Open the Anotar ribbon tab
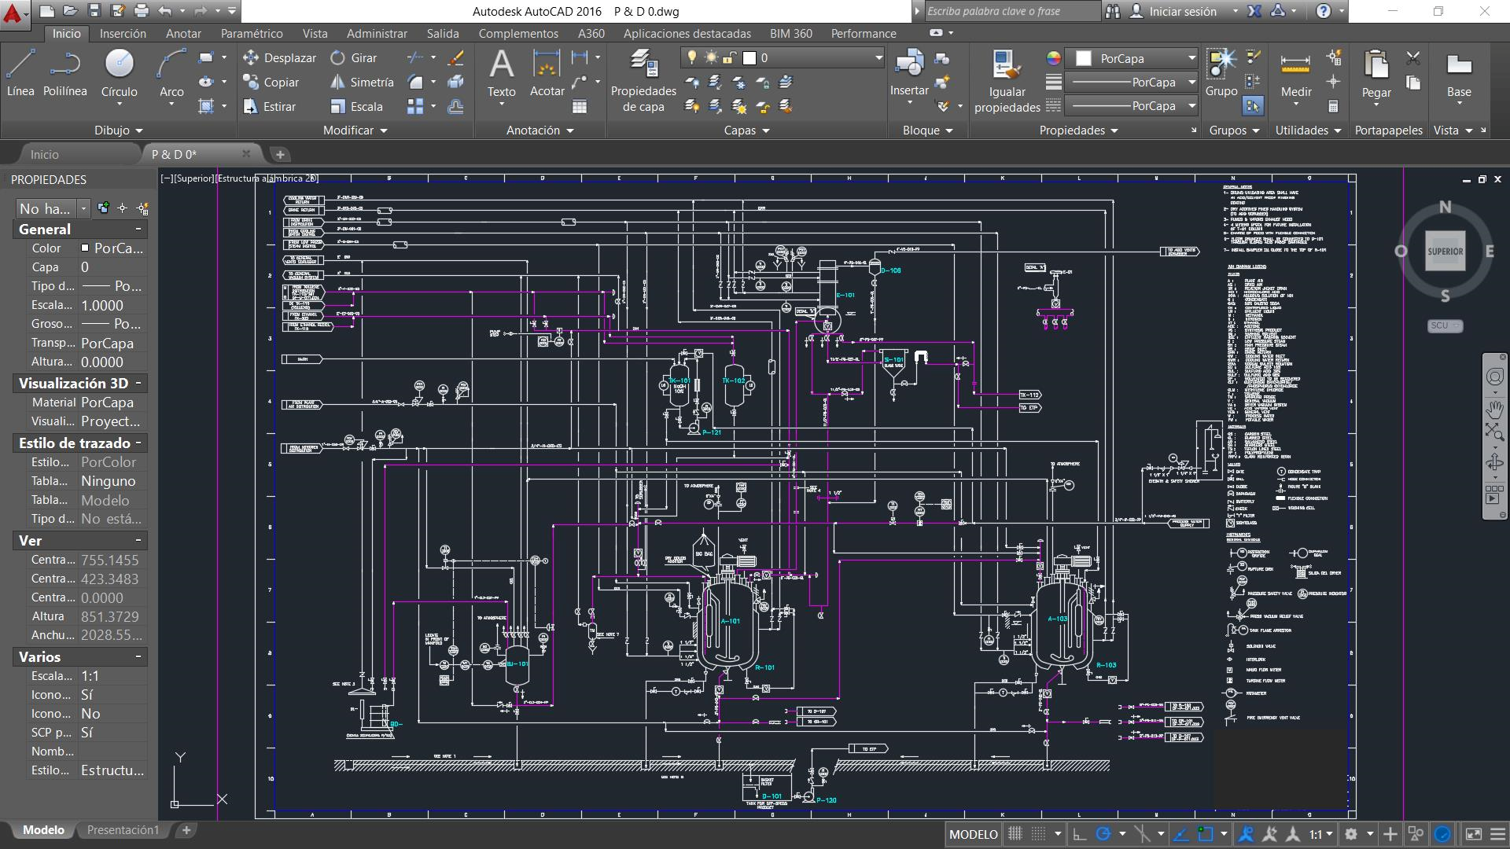The image size is (1510, 849). 183,33
